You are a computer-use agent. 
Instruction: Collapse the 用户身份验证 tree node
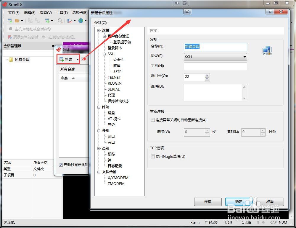point(104,36)
